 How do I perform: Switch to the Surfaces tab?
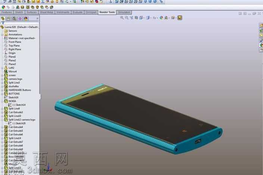tap(31, 12)
